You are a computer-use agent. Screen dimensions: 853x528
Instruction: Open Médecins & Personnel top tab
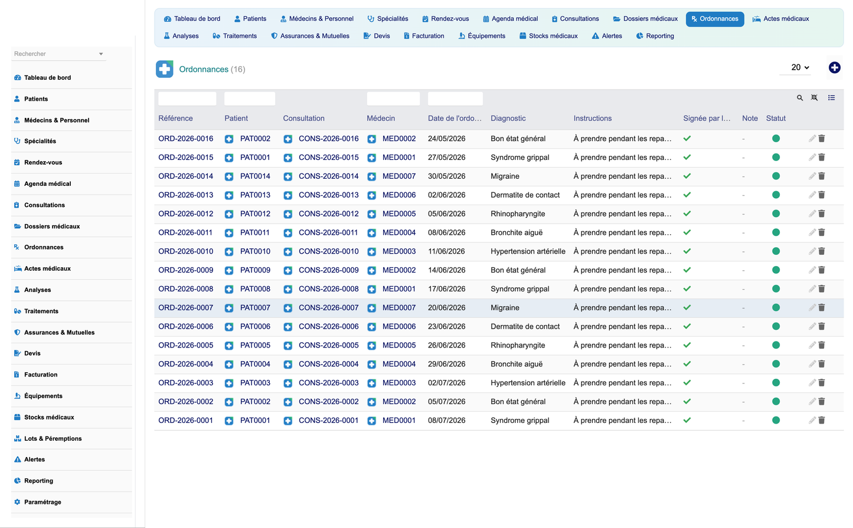(317, 19)
